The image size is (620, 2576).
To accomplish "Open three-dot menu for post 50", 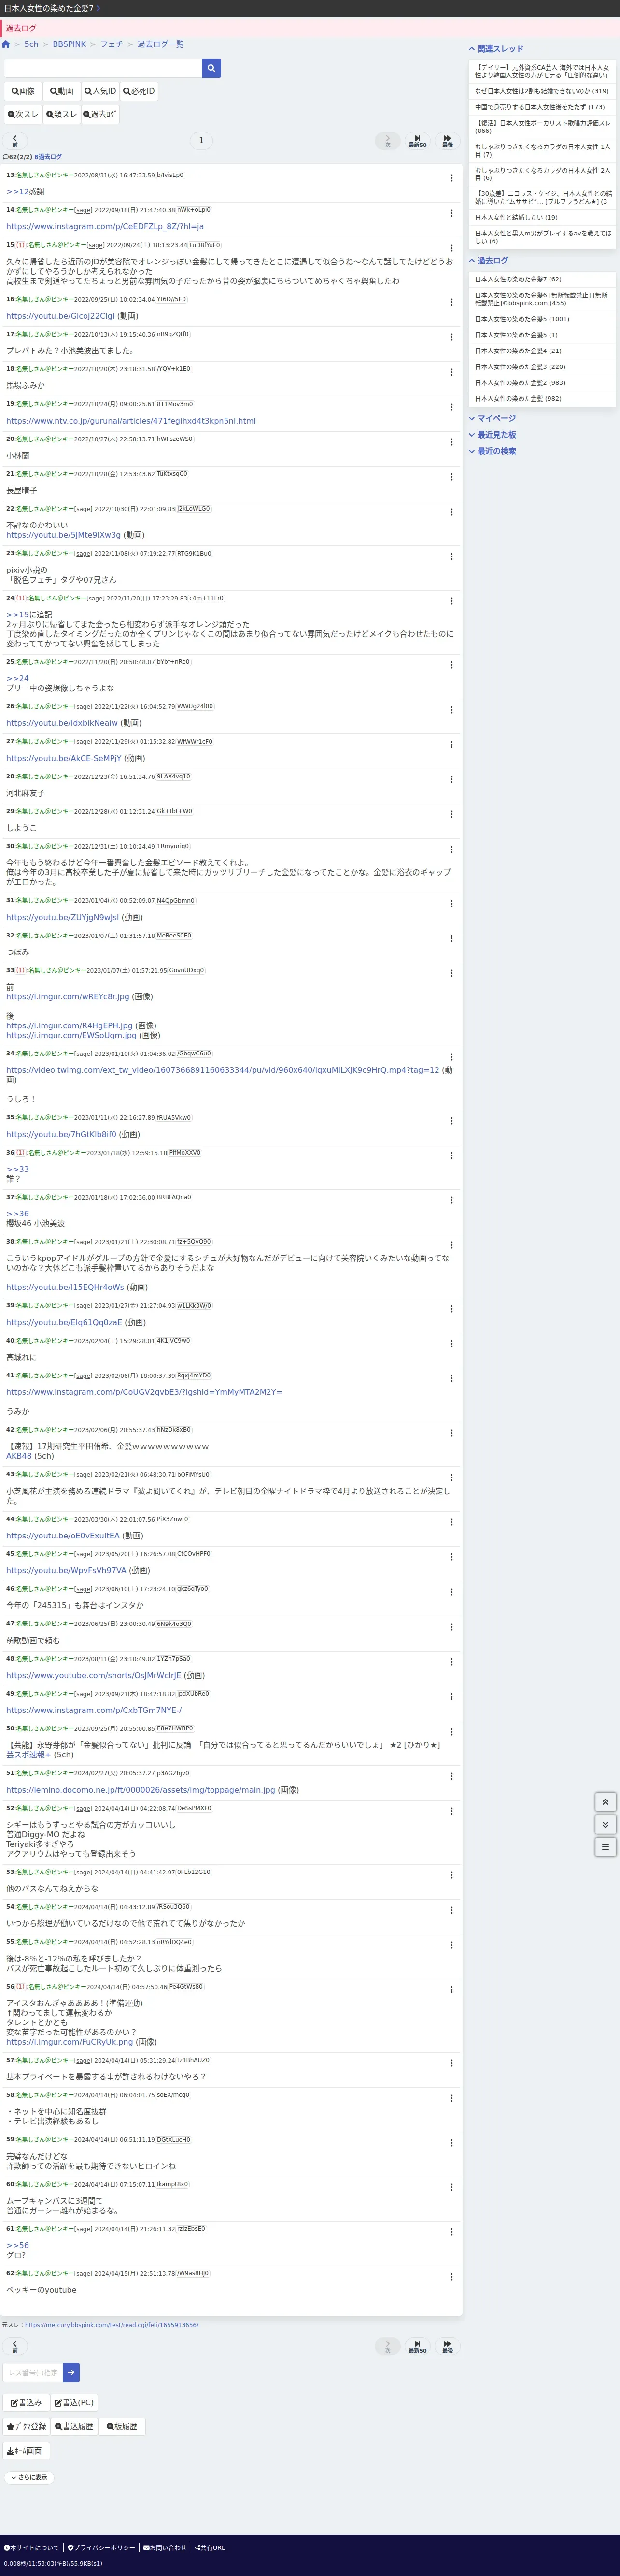I will pos(451,1731).
